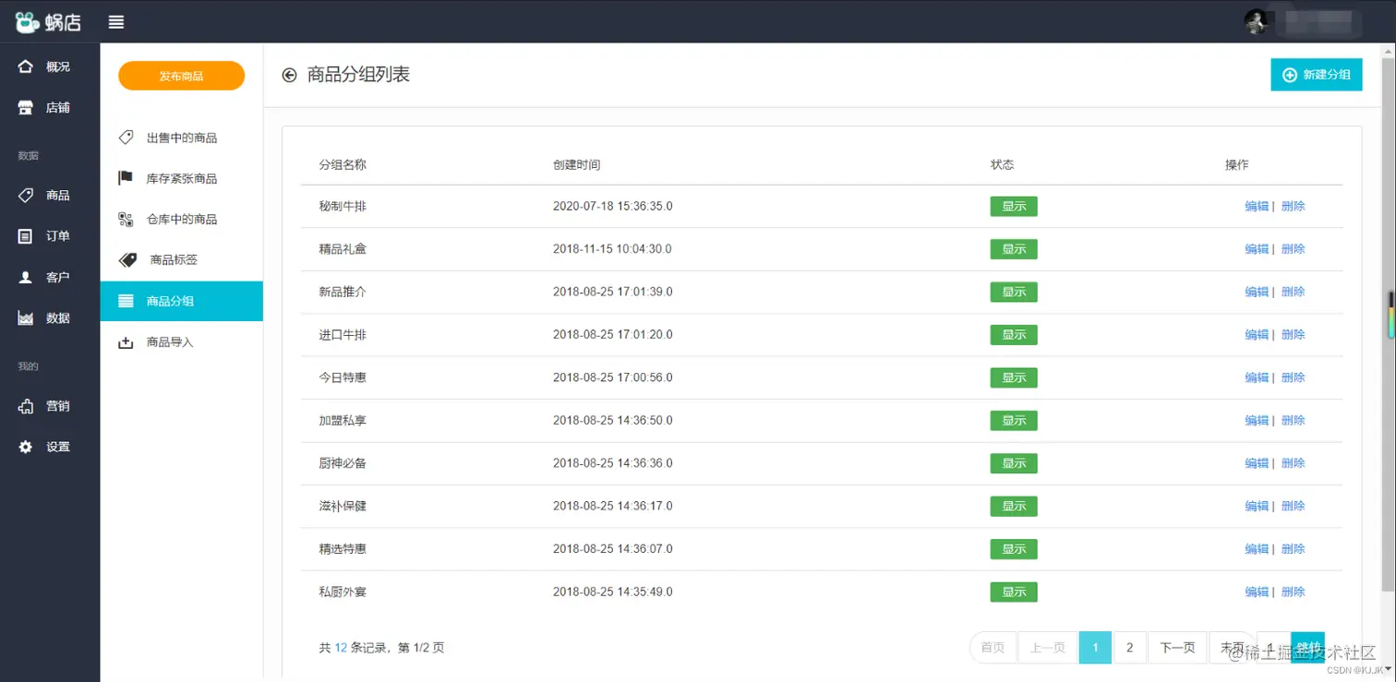
Task: Click the page number jump input field
Action: pos(1273,648)
